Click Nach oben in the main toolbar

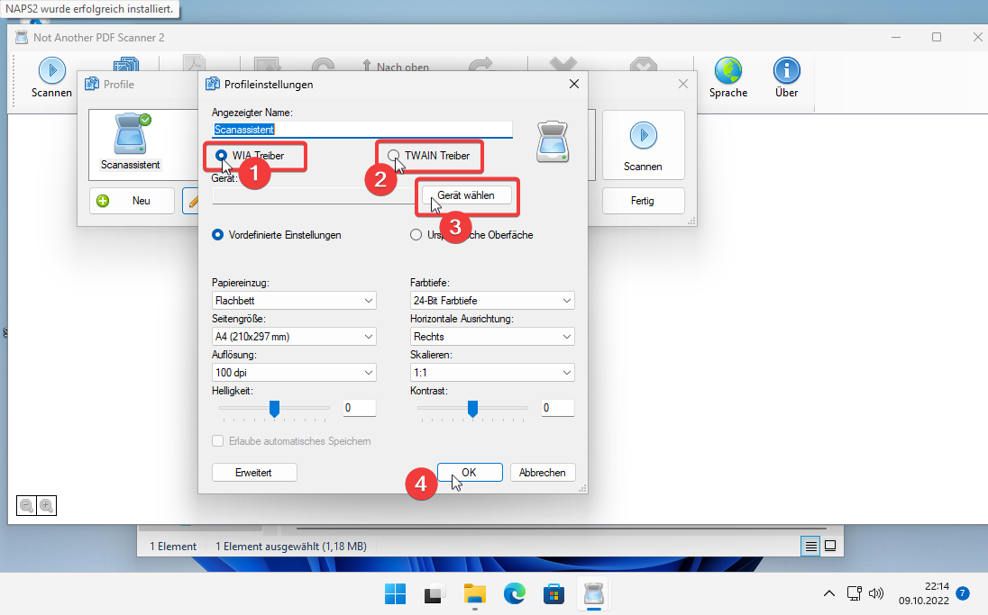coord(396,67)
